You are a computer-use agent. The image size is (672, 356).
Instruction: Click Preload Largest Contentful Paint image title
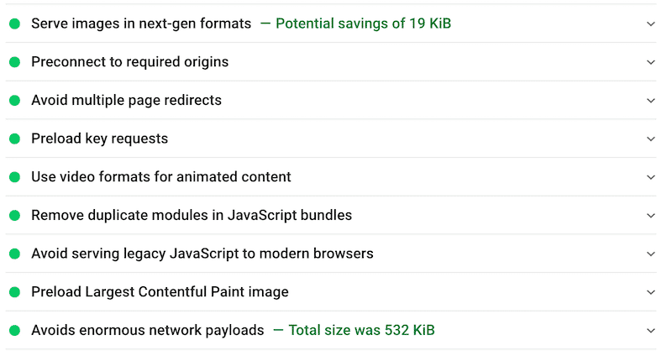[x=160, y=292]
